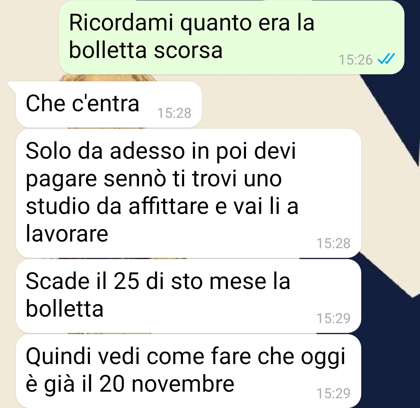Viewport: 420px width, 408px height.
Task: Tap the word "lavorare" in the long message
Action: point(67,234)
